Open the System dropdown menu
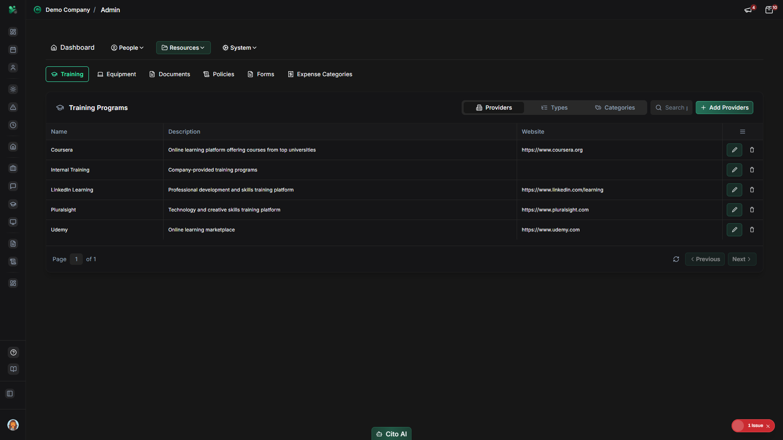 pyautogui.click(x=239, y=48)
